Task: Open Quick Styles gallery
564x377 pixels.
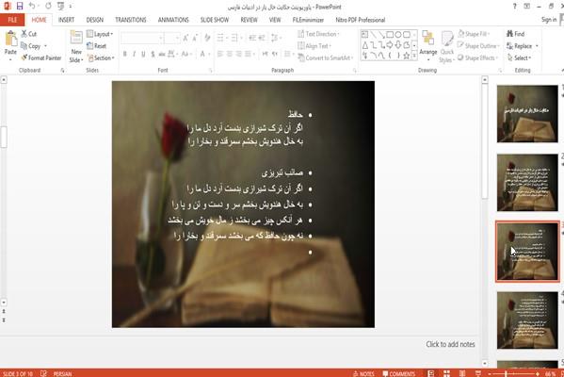Action: point(446,47)
